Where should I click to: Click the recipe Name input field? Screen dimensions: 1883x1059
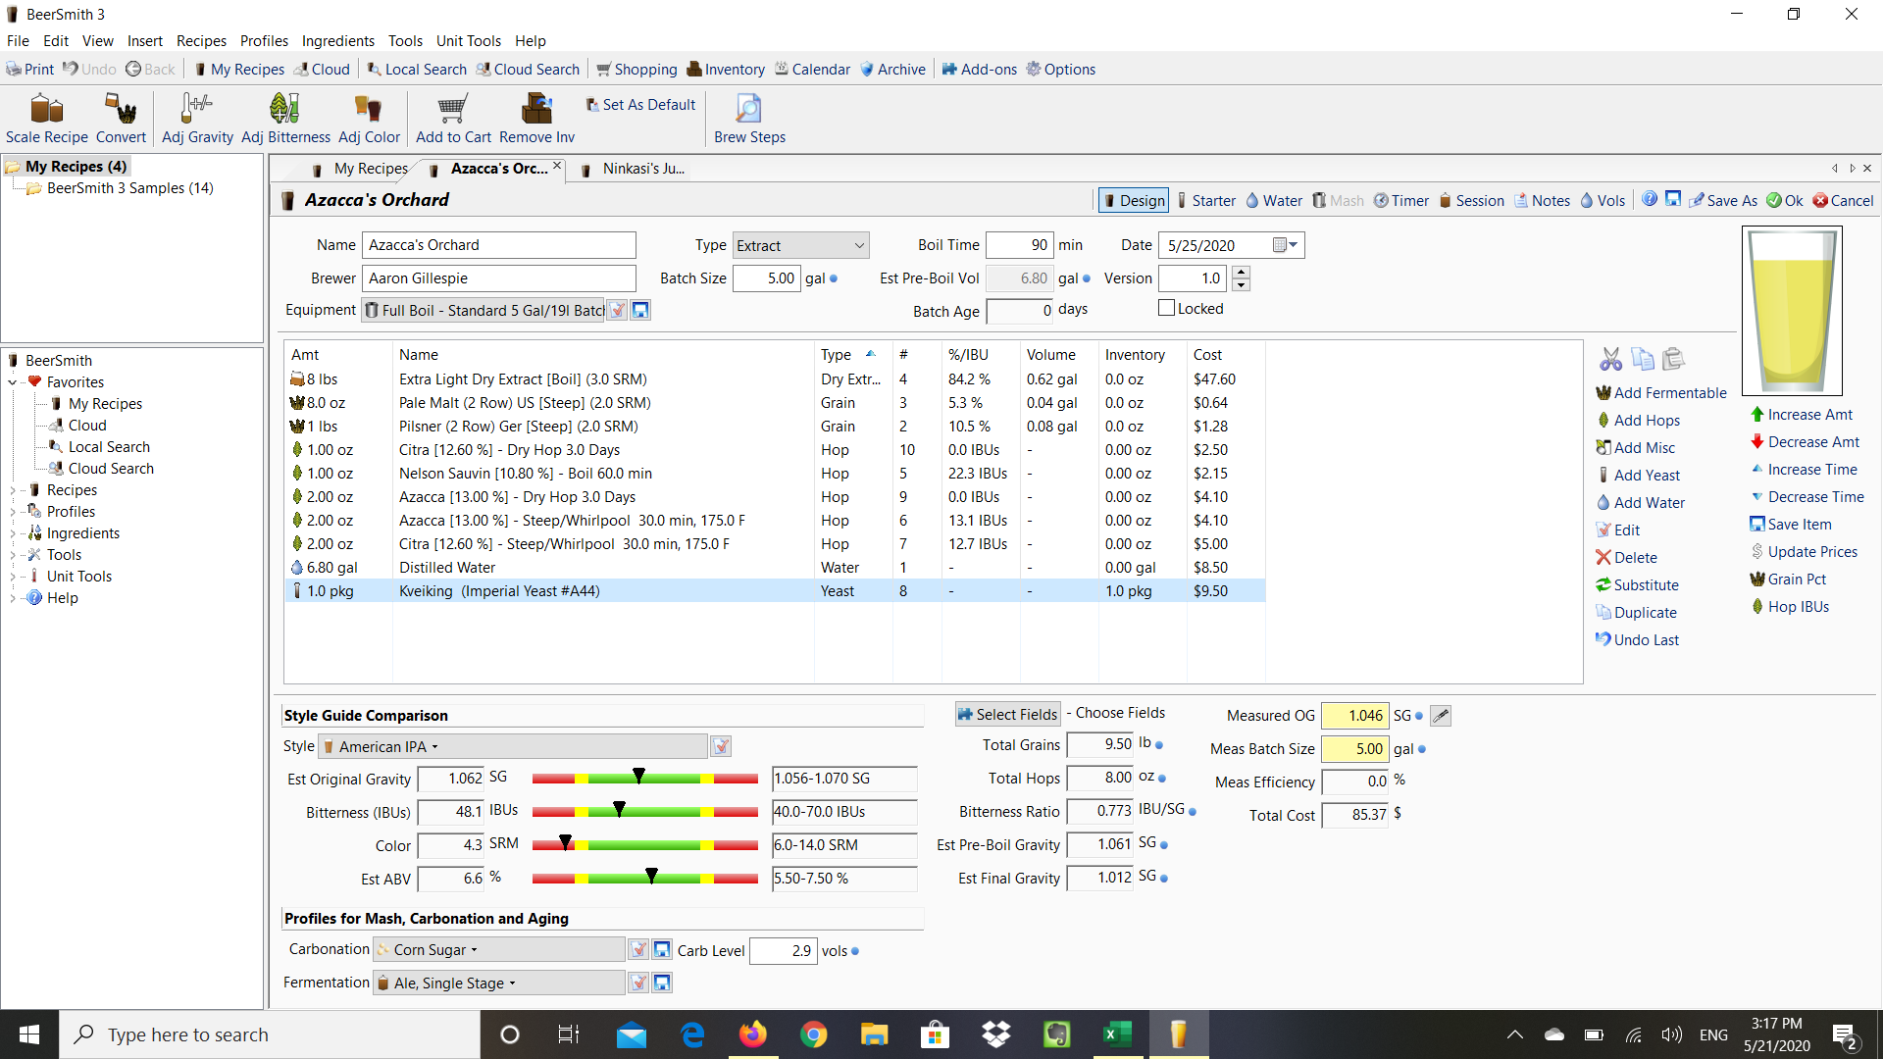[x=498, y=245]
